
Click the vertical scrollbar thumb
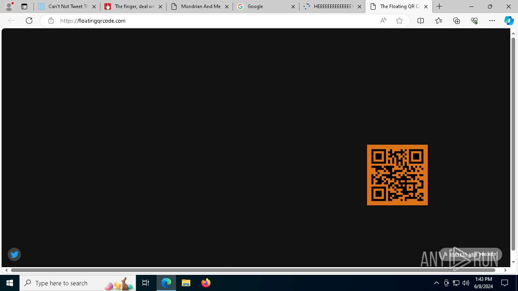pyautogui.click(x=513, y=143)
